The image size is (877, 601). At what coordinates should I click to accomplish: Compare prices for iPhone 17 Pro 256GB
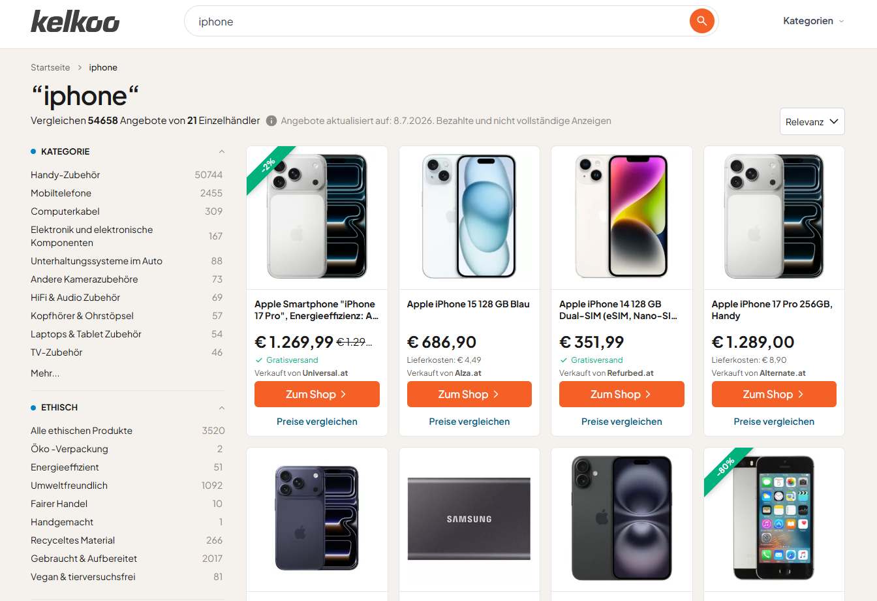coord(774,422)
